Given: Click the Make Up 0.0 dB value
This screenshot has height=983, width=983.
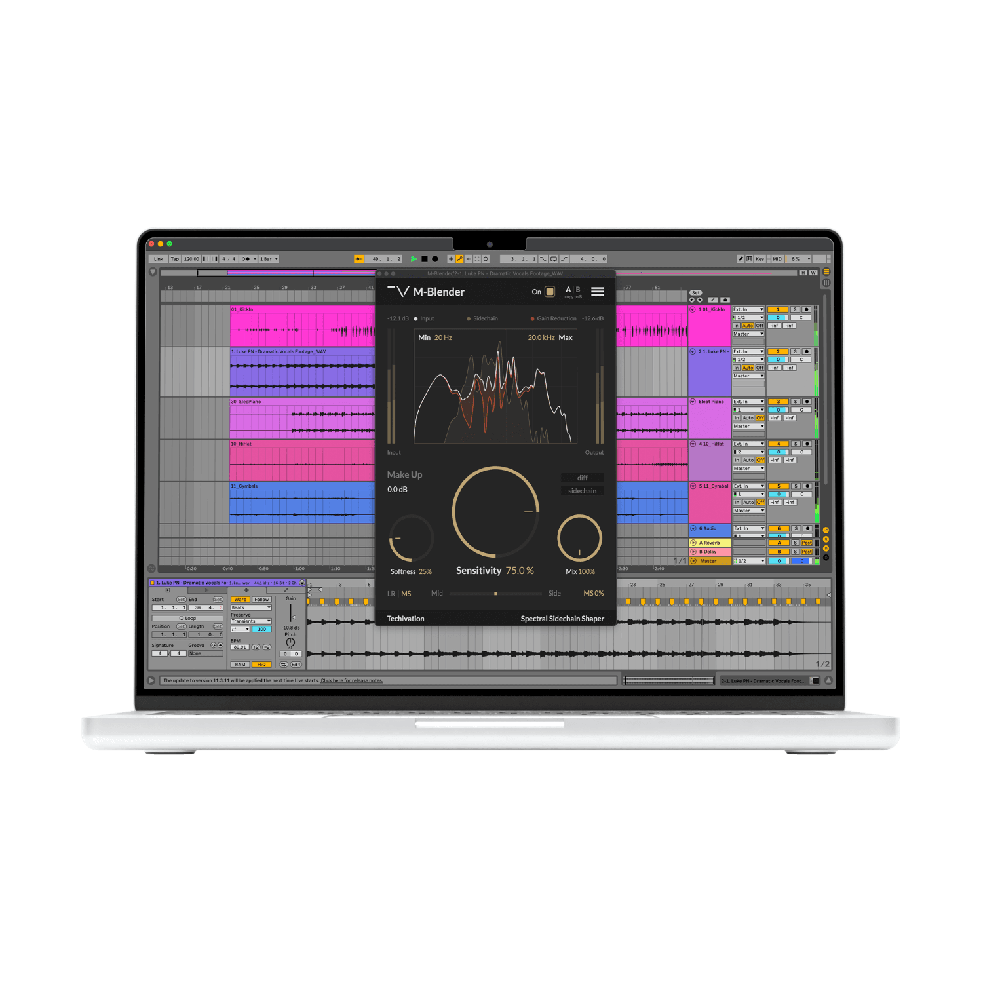Looking at the screenshot, I should tap(397, 490).
